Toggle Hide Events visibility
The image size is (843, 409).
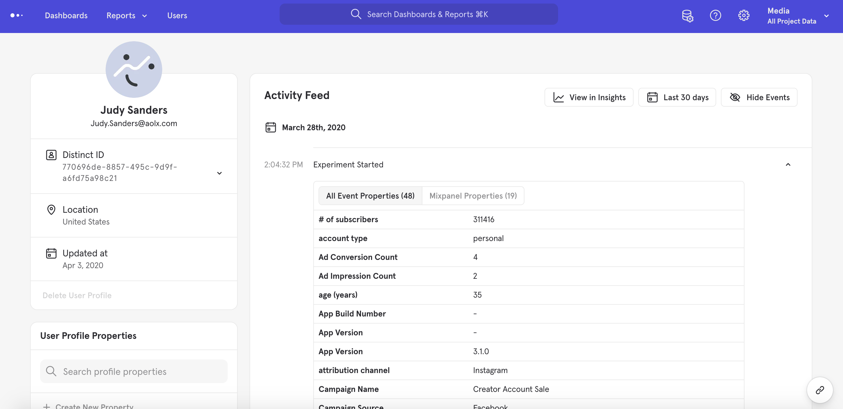coord(759,98)
